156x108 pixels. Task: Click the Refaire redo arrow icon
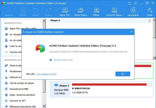49,10
